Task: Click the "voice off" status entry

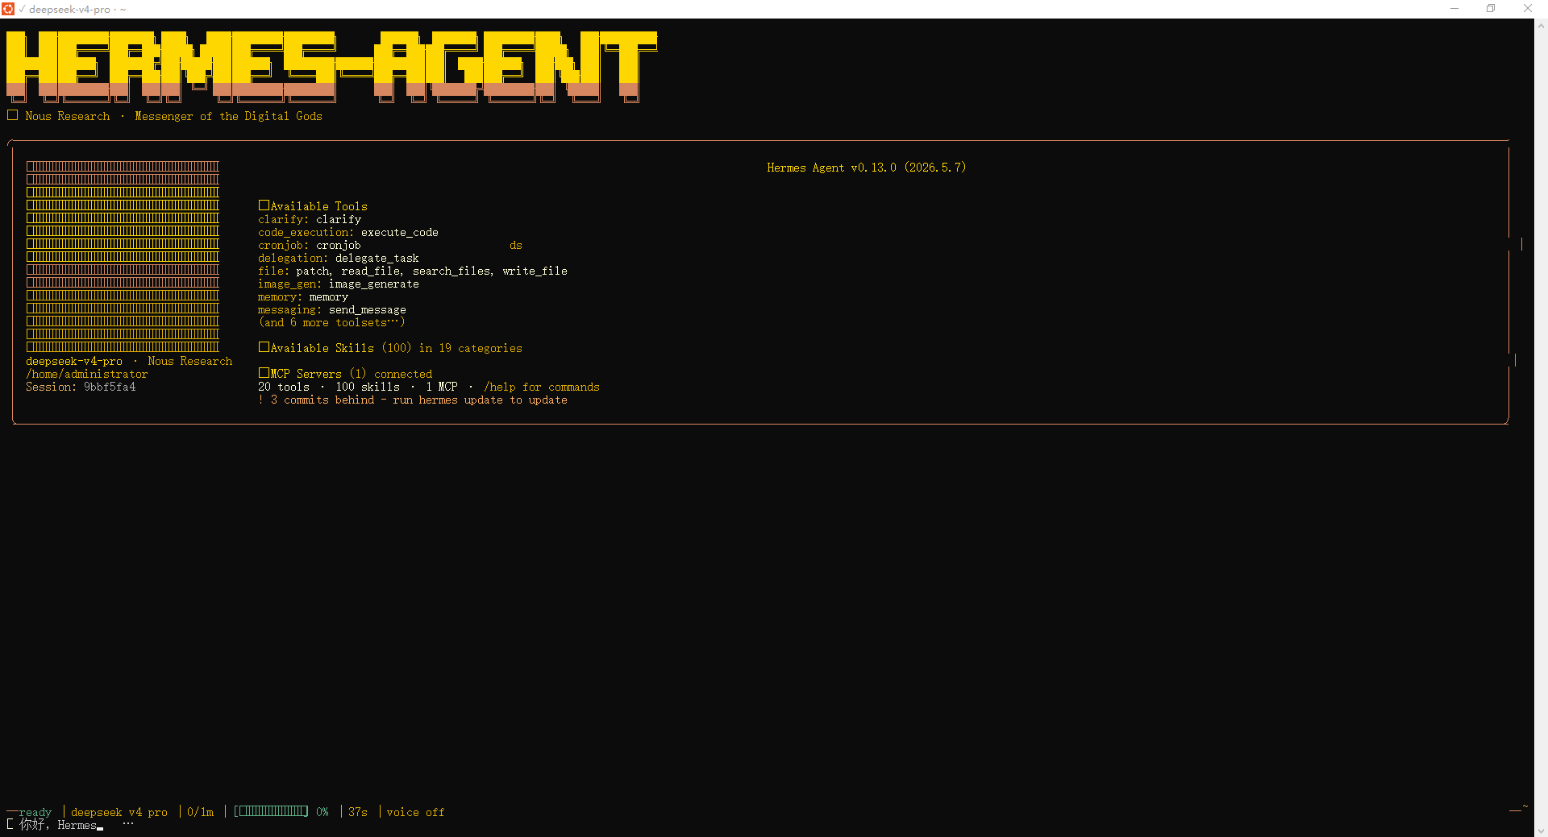Action: [x=415, y=812]
